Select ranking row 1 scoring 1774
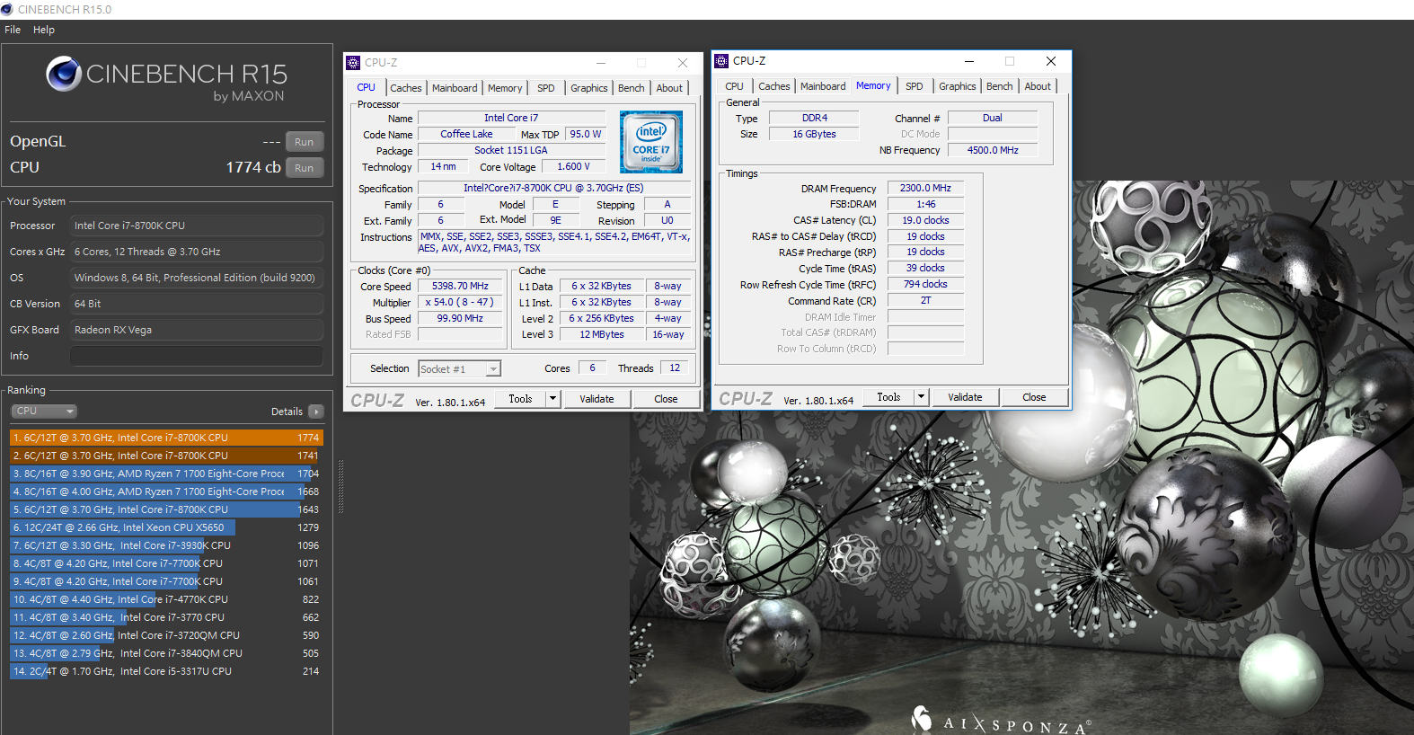Viewport: 1414px width, 735px height. pyautogui.click(x=167, y=438)
